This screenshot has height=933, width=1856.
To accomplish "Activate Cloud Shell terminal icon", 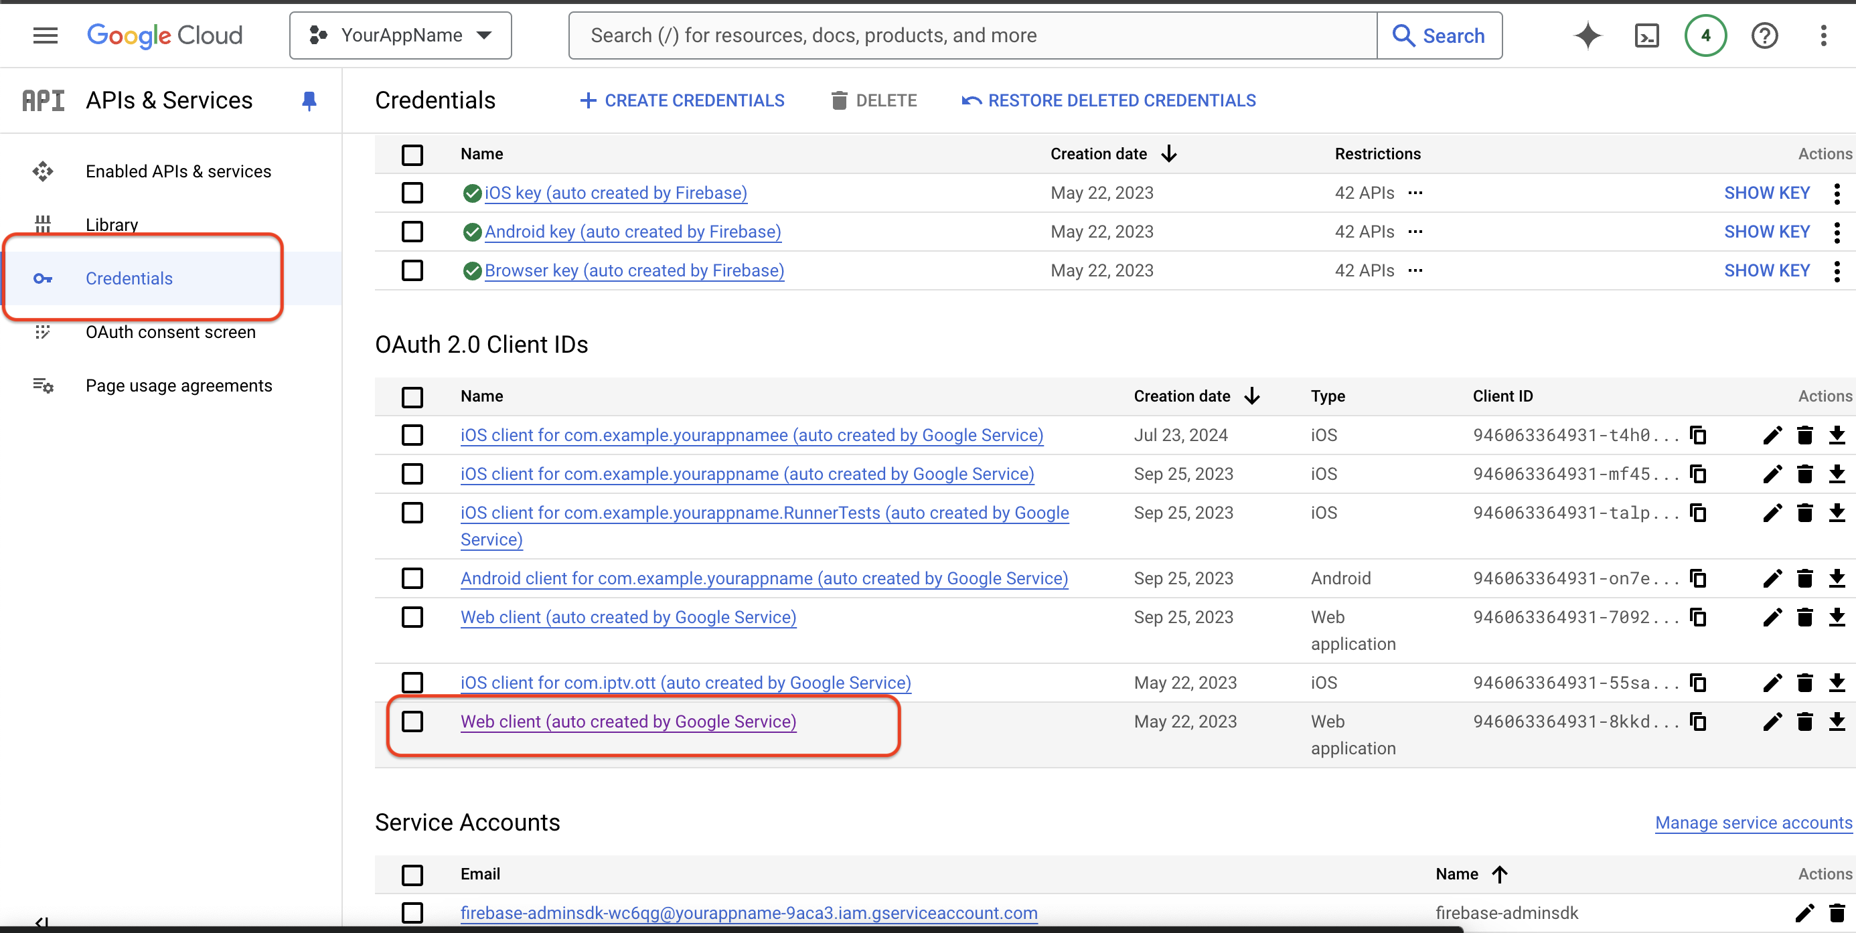I will (1646, 35).
